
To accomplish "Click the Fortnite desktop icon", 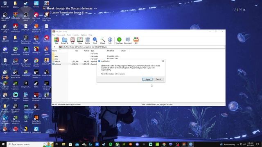I will (36, 4).
